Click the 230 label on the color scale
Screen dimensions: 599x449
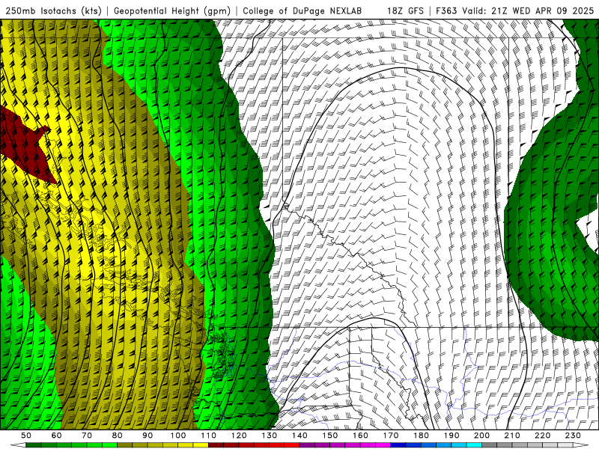573,436
